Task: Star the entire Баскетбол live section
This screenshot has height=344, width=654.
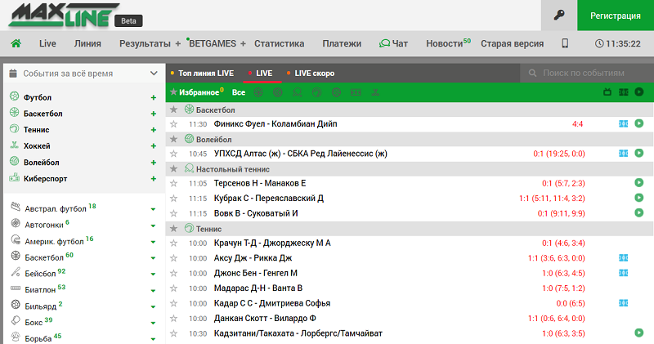Action: click(174, 109)
